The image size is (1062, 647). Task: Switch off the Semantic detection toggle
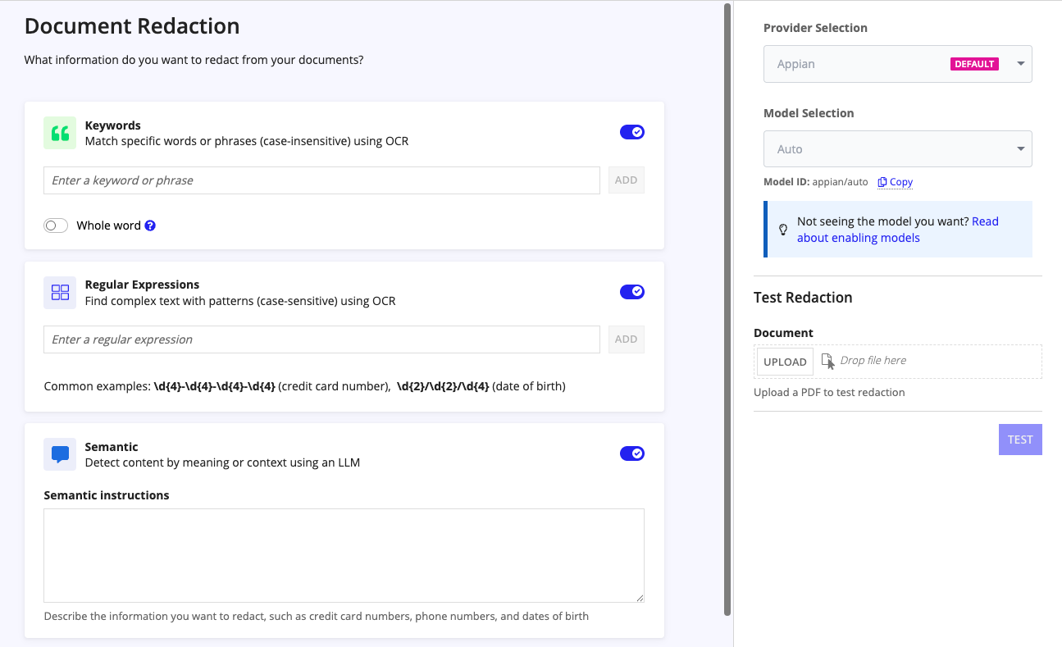(x=632, y=453)
